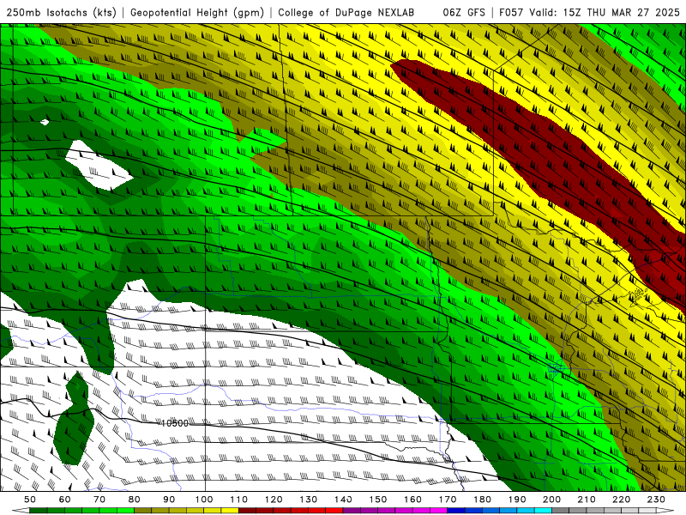Screen dimensions: 686x515
Task: Click the "Geopotential Height (gpm)" header text
Action: [197, 12]
